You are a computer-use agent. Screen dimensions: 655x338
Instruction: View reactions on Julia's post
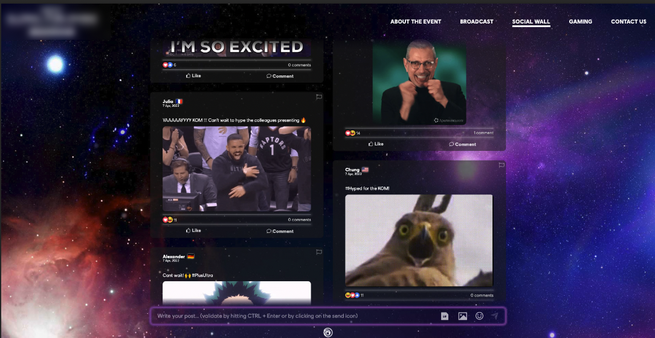coord(170,220)
